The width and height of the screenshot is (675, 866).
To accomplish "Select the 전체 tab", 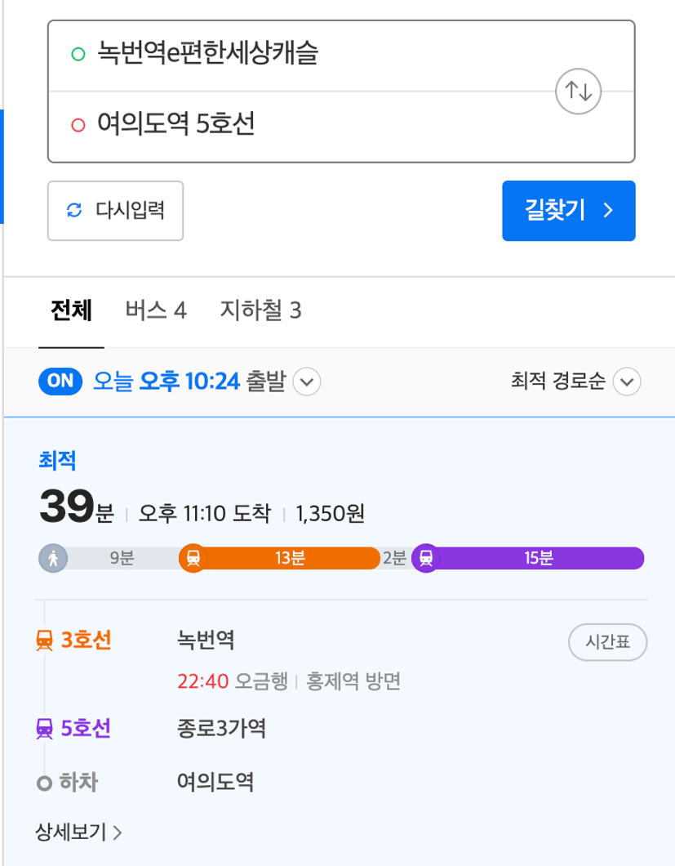I will click(71, 310).
